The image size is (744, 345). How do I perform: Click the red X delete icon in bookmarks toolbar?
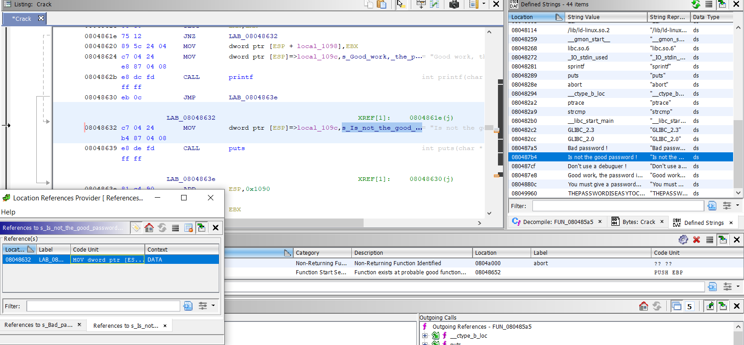point(696,240)
